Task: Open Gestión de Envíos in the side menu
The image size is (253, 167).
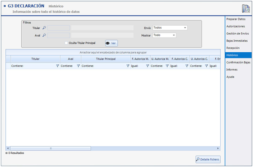Action: [x=237, y=34]
